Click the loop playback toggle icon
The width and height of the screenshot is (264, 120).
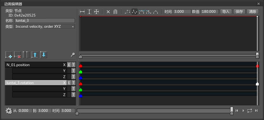(250, 110)
